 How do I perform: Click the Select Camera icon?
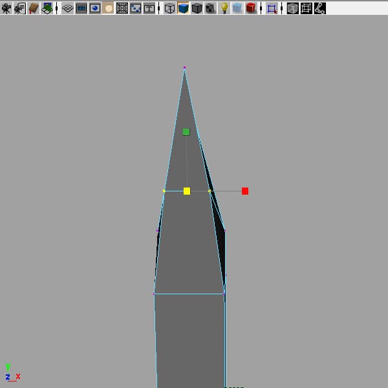coord(6,8)
